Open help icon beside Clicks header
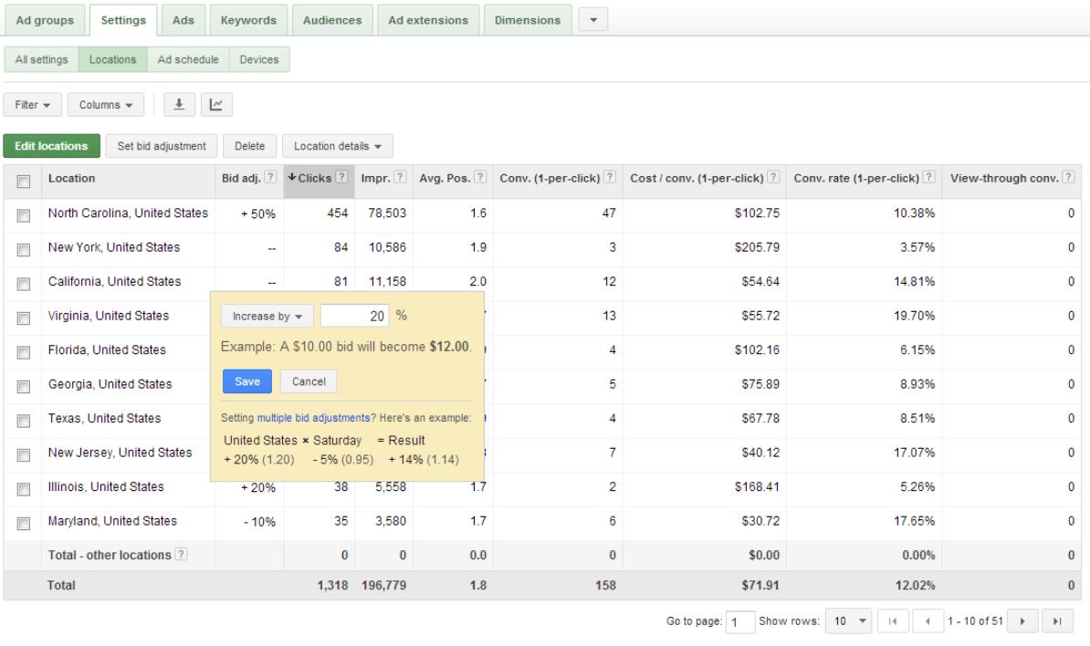 click(341, 176)
